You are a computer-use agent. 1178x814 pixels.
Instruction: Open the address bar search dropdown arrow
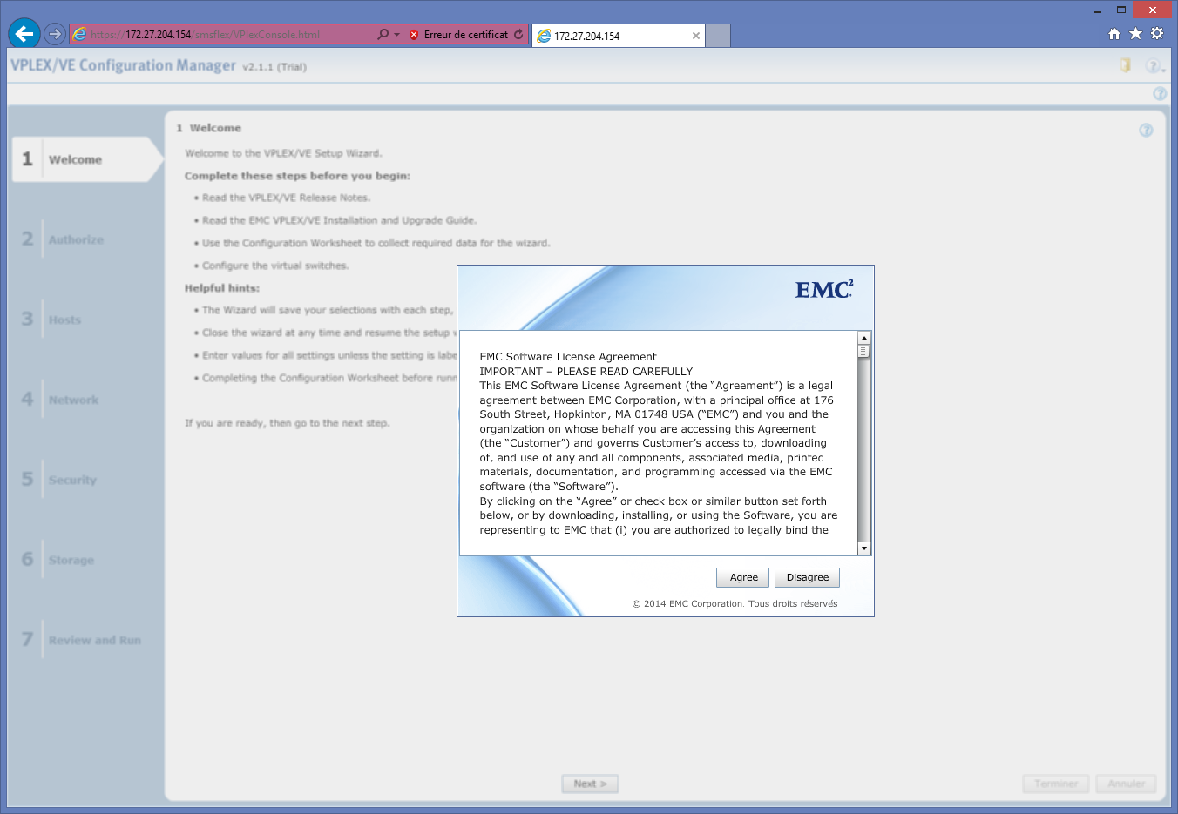coord(397,35)
